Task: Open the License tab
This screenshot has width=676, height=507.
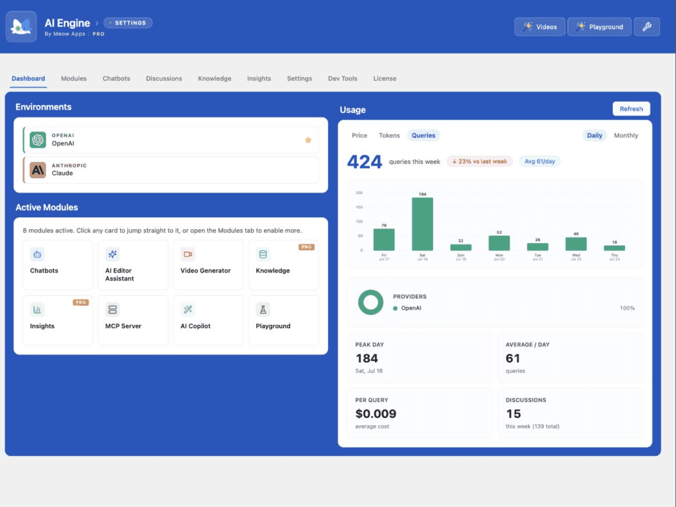Action: pyautogui.click(x=385, y=79)
